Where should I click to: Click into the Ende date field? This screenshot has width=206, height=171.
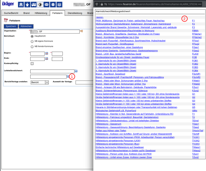click(x=37, y=58)
